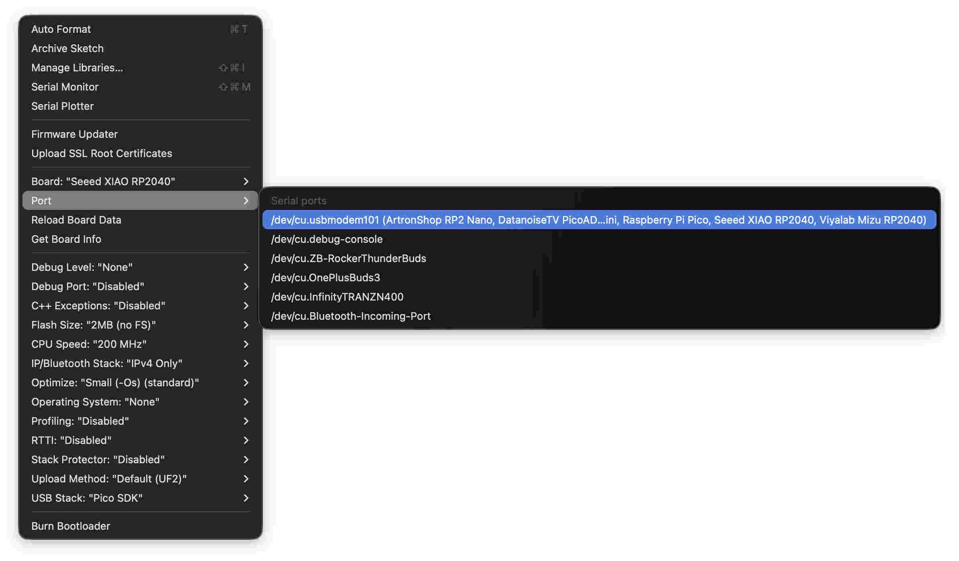Open Manage Libraries...
Screen dimensions: 959x561
pos(77,68)
